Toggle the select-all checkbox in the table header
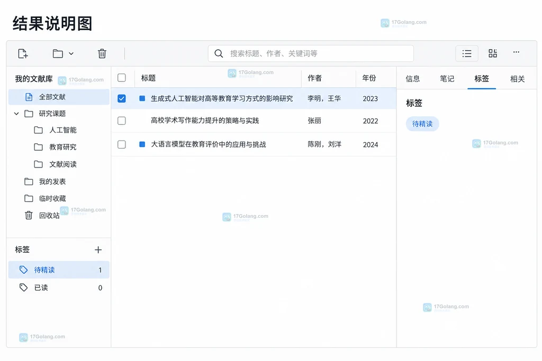This screenshot has width=542, height=361. [122, 78]
